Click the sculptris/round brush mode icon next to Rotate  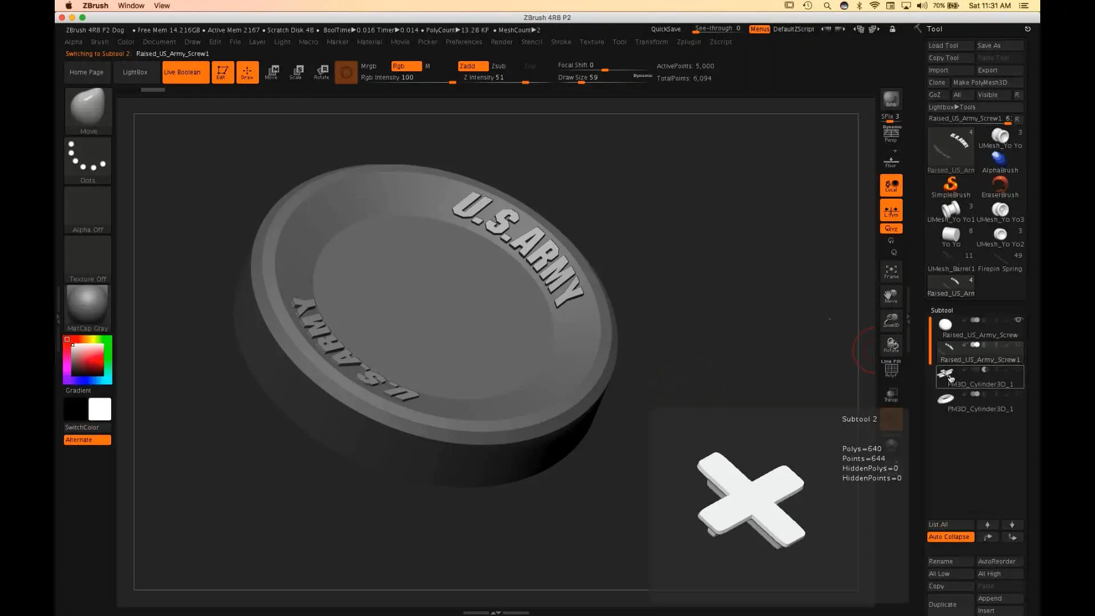click(x=346, y=72)
